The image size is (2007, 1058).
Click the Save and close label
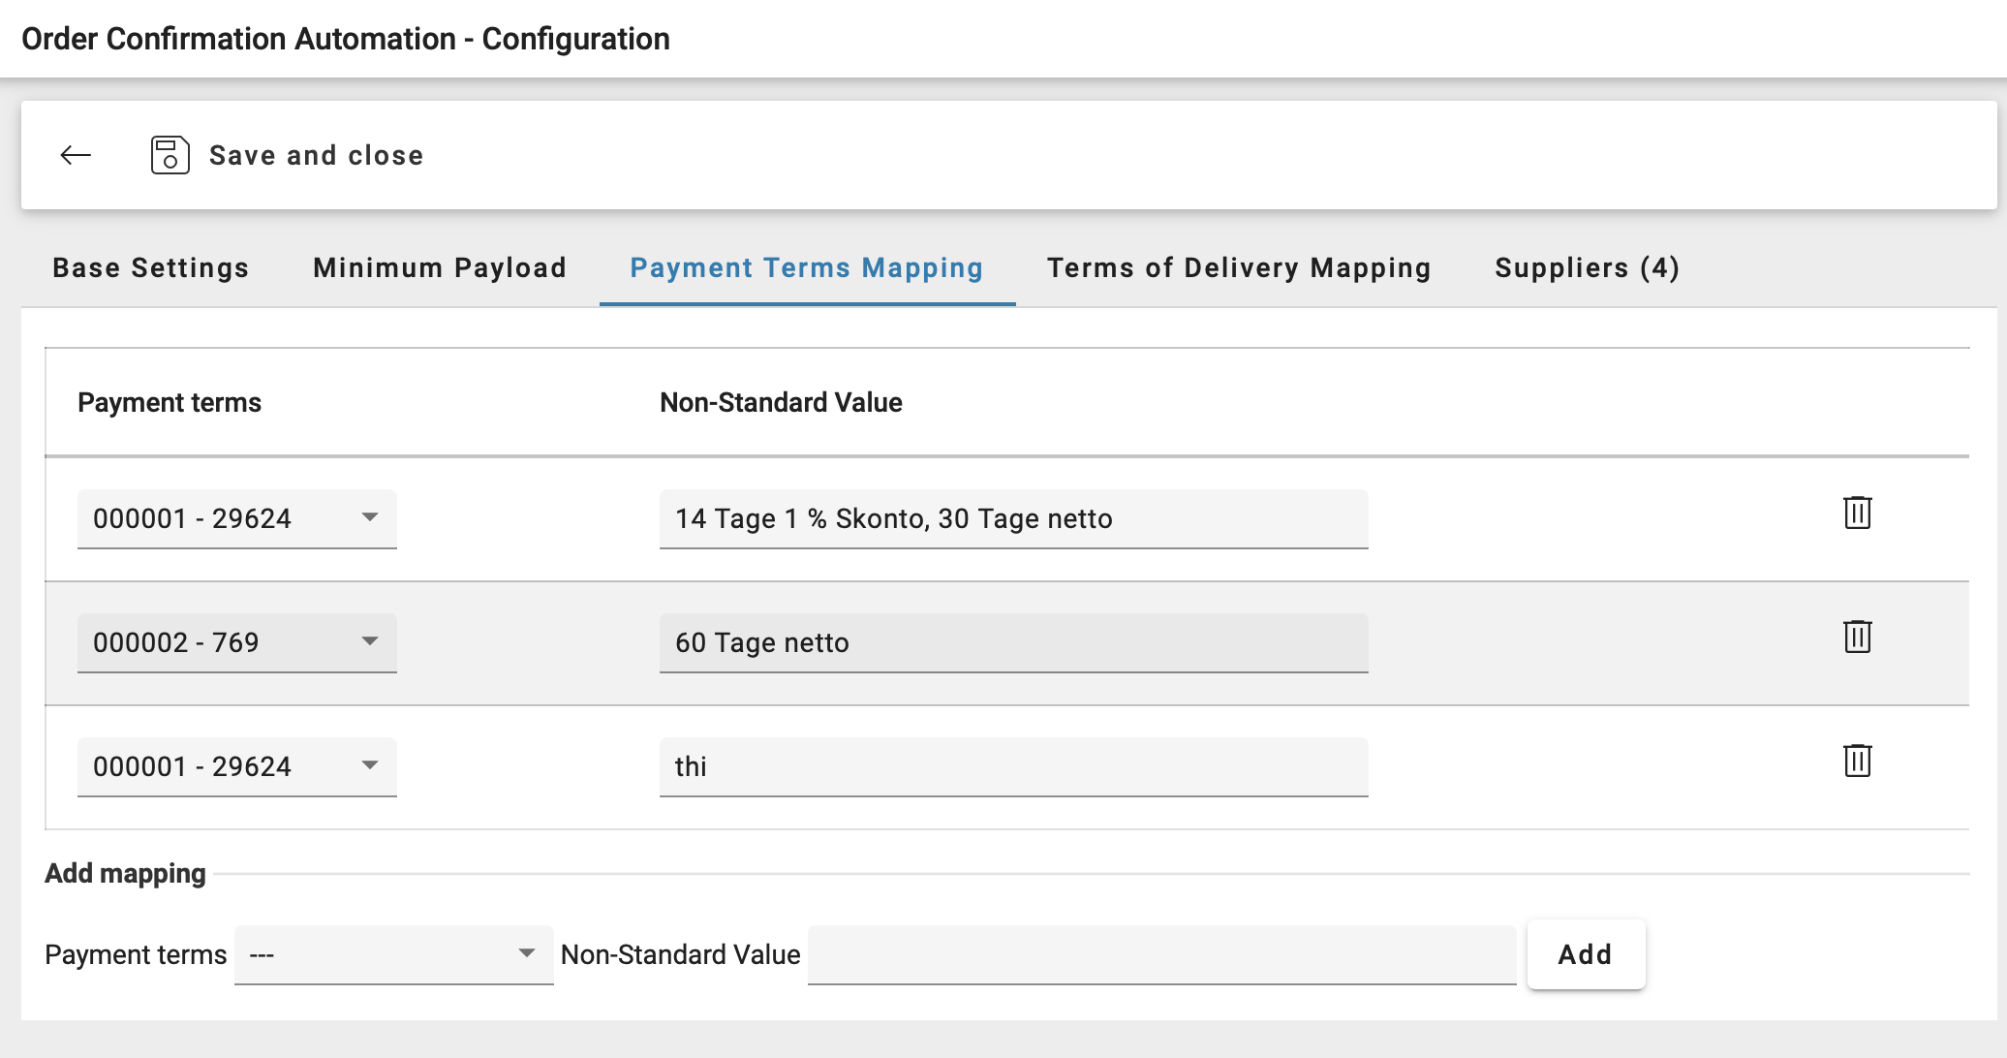point(316,155)
